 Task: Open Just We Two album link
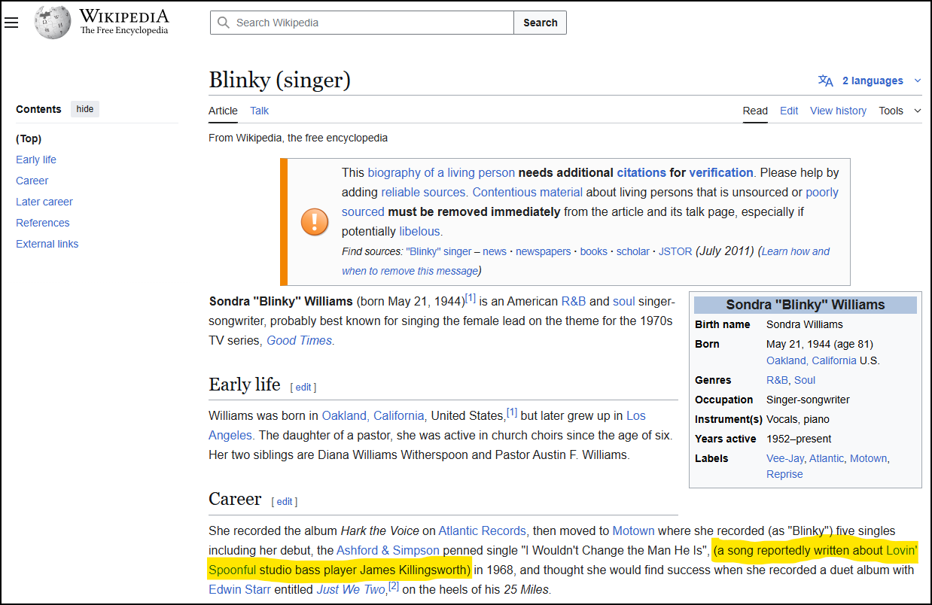point(350,589)
